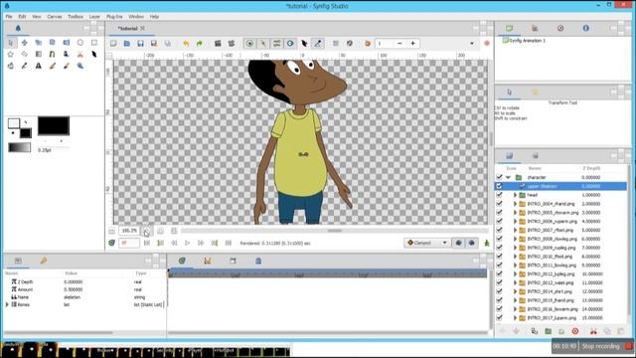Select the Fill bucket tool in the toolbox
This screenshot has height=358, width=636.
(11, 66)
